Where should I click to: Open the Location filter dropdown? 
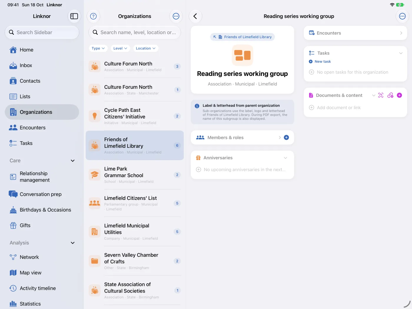point(146,48)
